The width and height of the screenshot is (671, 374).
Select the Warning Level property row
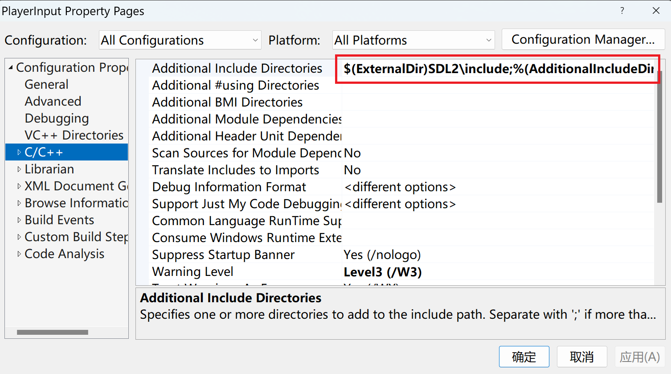point(192,271)
